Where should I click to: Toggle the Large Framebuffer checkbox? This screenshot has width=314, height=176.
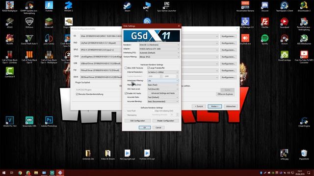[149, 68]
